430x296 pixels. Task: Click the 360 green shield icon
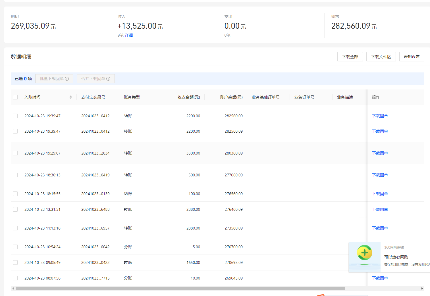point(364,253)
